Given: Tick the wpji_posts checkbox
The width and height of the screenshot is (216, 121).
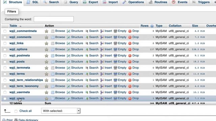Looking at the screenshot, I should (x=5, y=62).
